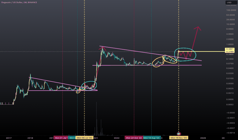The image size is (238, 140).
Task: Click the 2026 year on the time axis
Action: [203, 138]
